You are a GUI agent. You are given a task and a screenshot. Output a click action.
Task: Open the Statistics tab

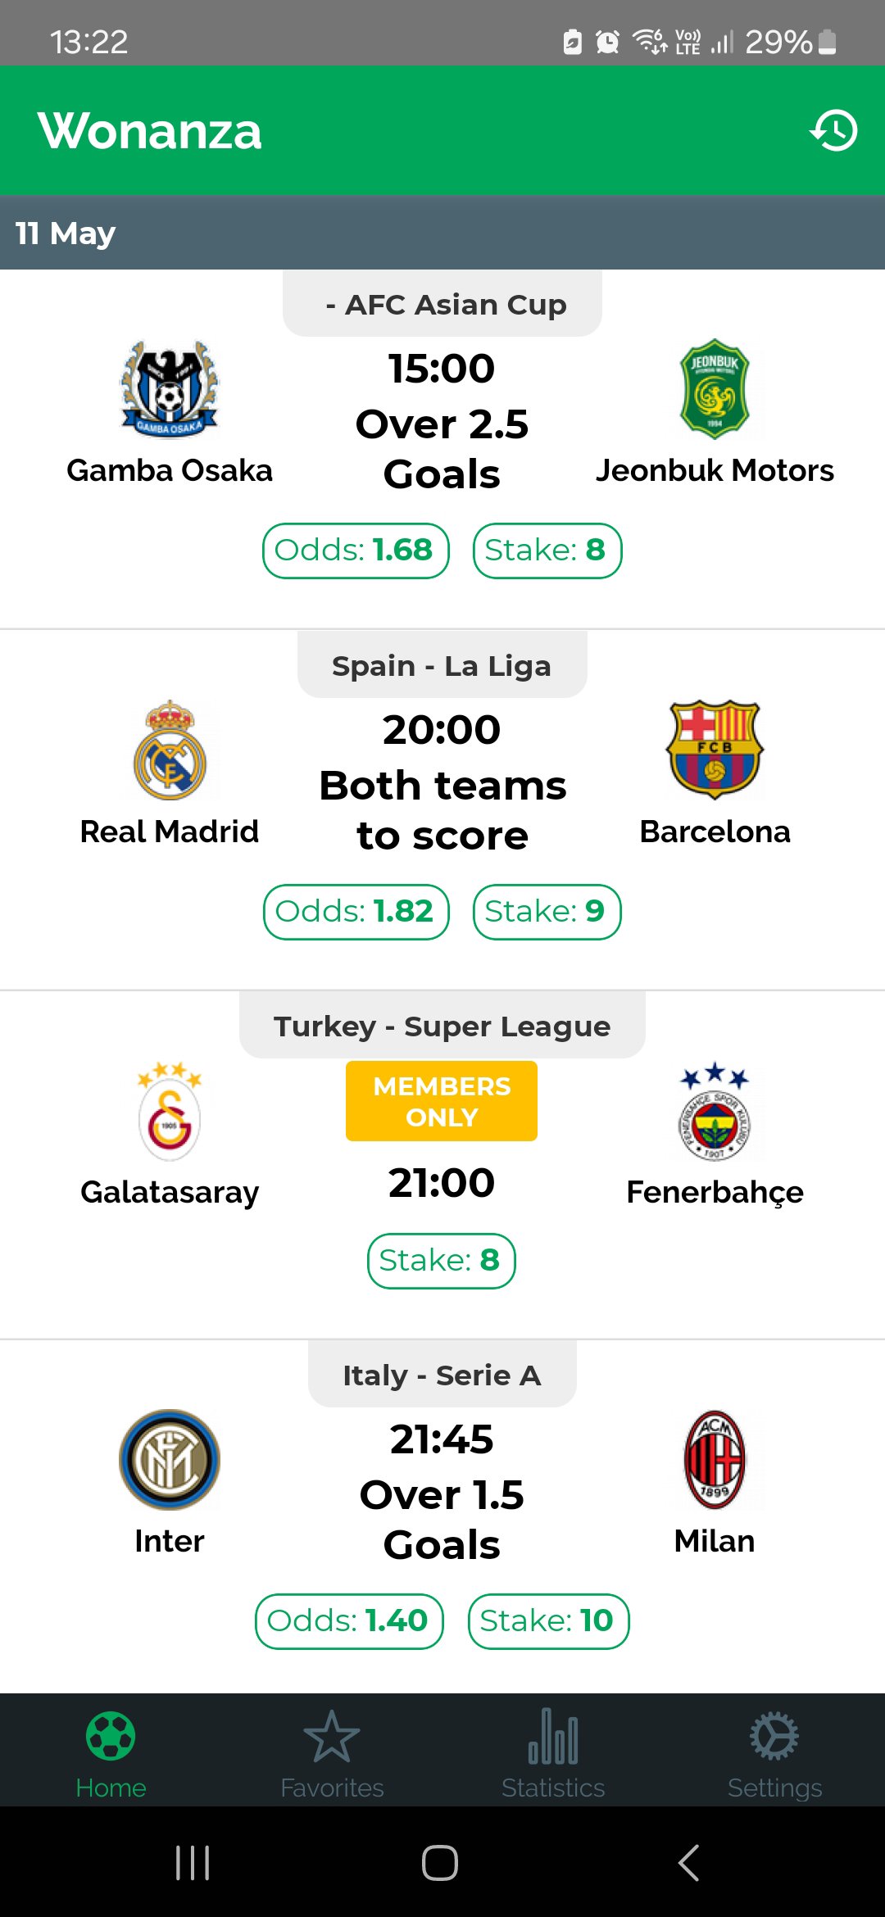pos(553,1753)
